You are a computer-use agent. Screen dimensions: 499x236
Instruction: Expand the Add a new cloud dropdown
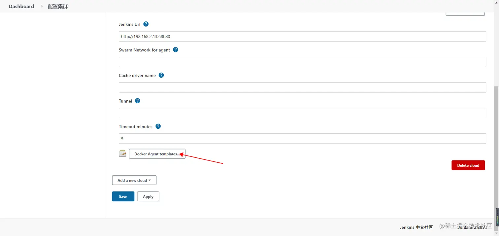134,180
